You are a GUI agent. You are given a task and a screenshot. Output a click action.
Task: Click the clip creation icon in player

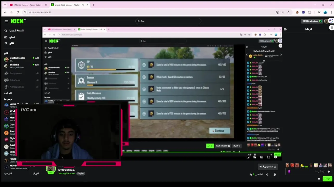255,157
